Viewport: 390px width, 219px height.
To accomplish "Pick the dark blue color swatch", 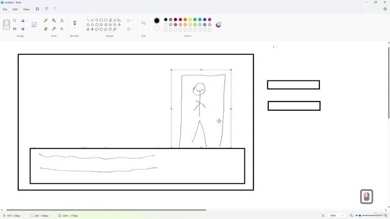I will pos(205,19).
